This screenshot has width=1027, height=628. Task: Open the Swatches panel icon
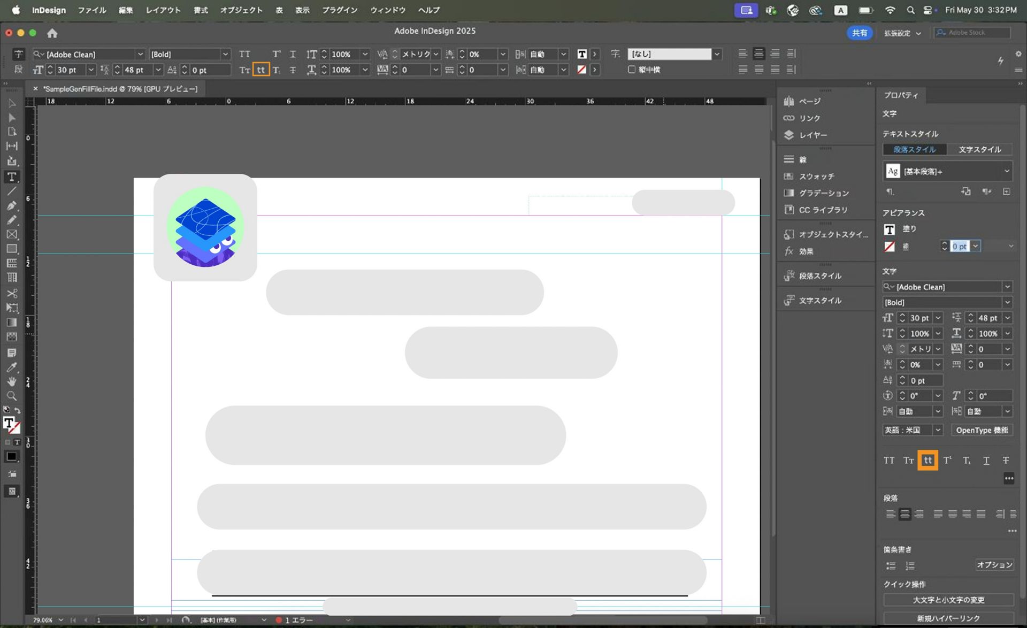[x=789, y=176]
